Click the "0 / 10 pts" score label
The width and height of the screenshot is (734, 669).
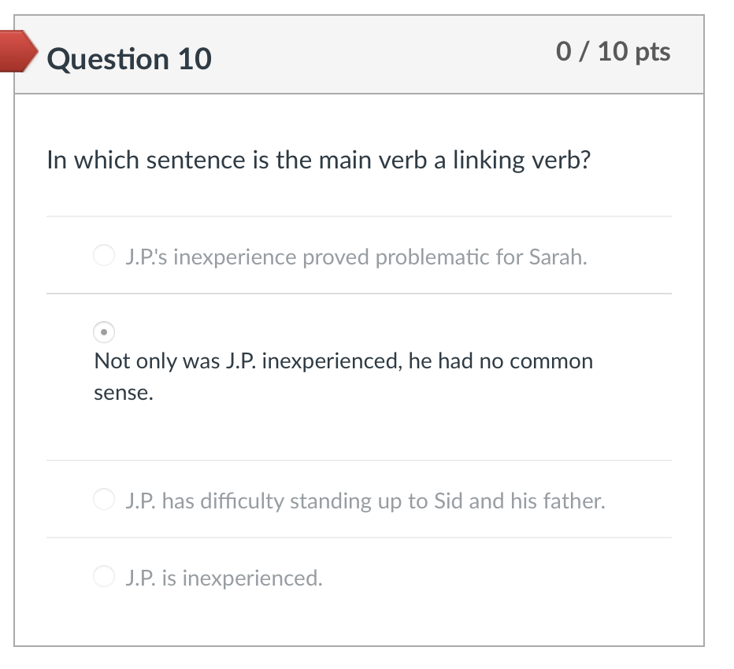(613, 52)
